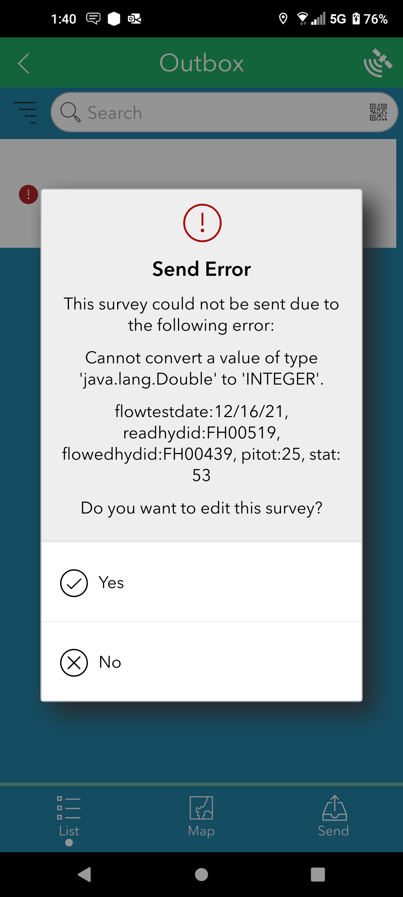
Task: Tap the red error badge on survey
Action: point(28,194)
